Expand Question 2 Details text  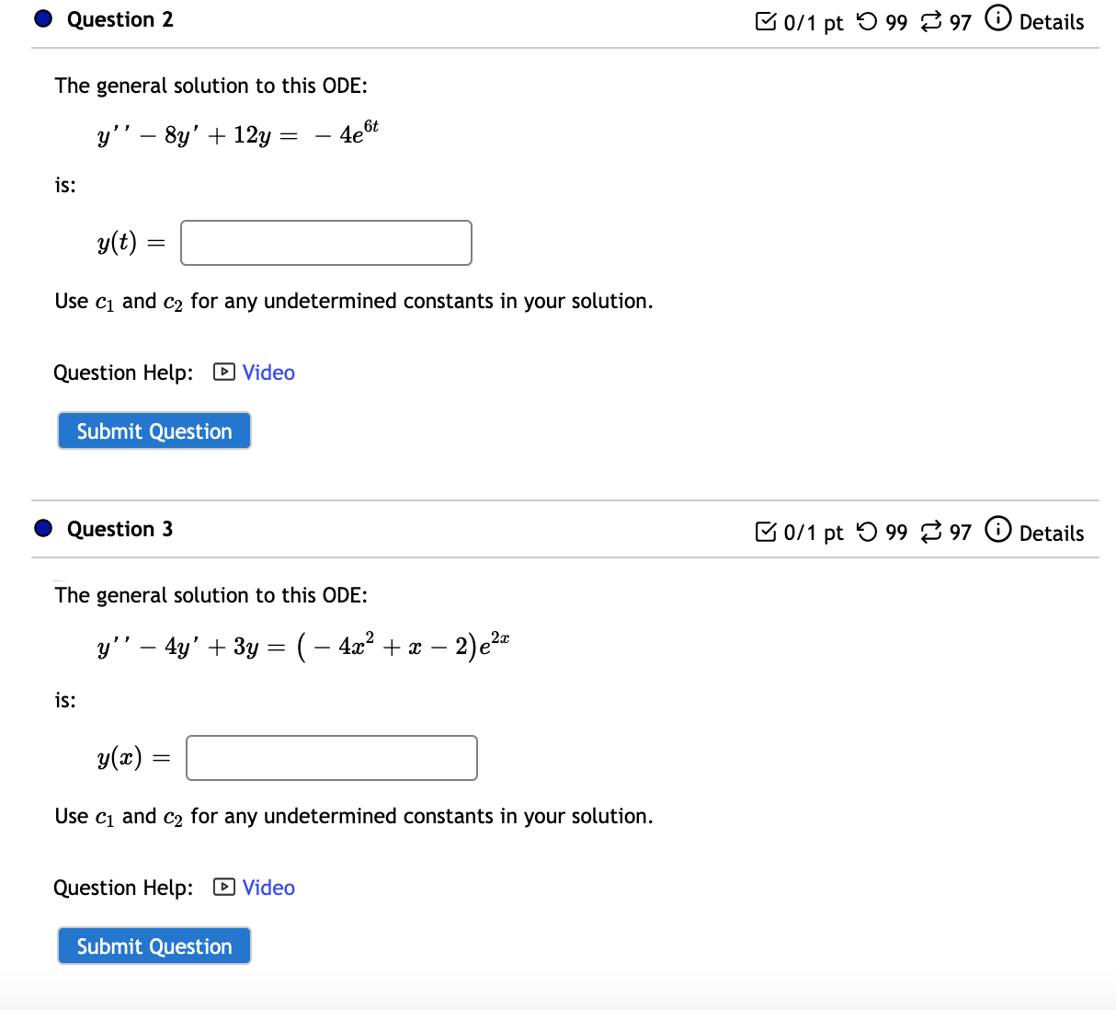[1052, 22]
